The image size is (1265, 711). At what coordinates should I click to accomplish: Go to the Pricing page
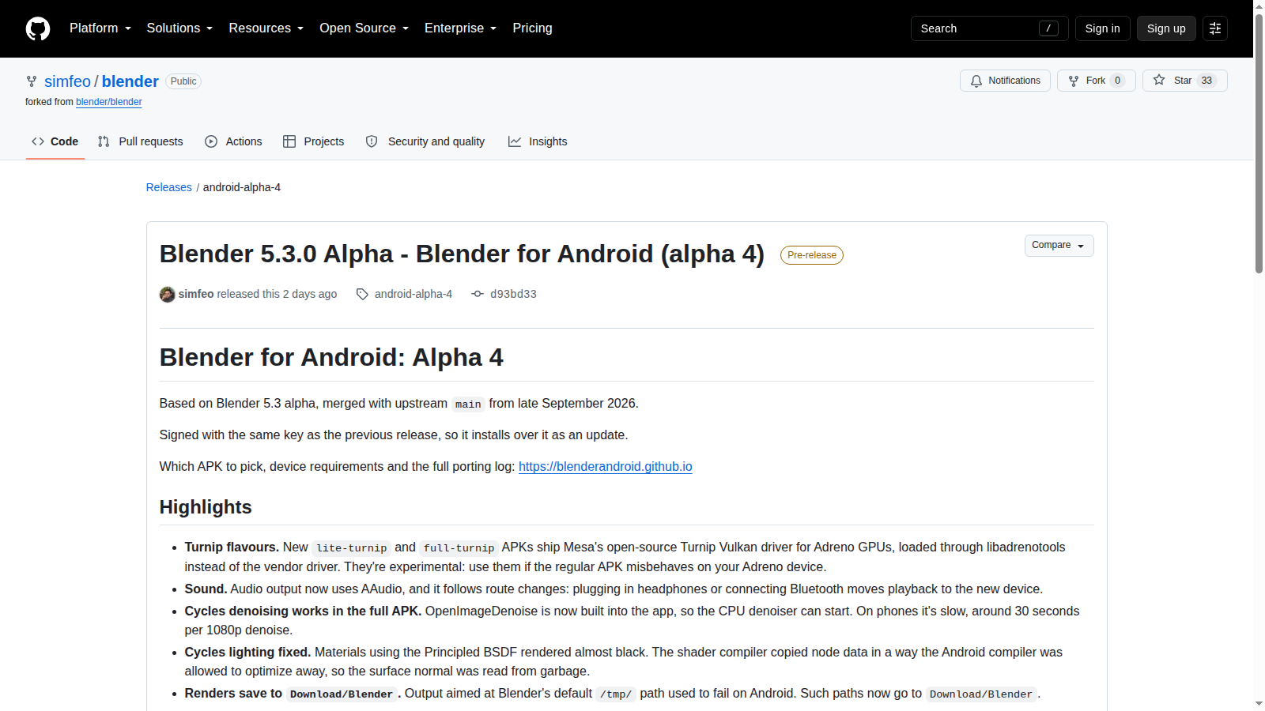(532, 28)
